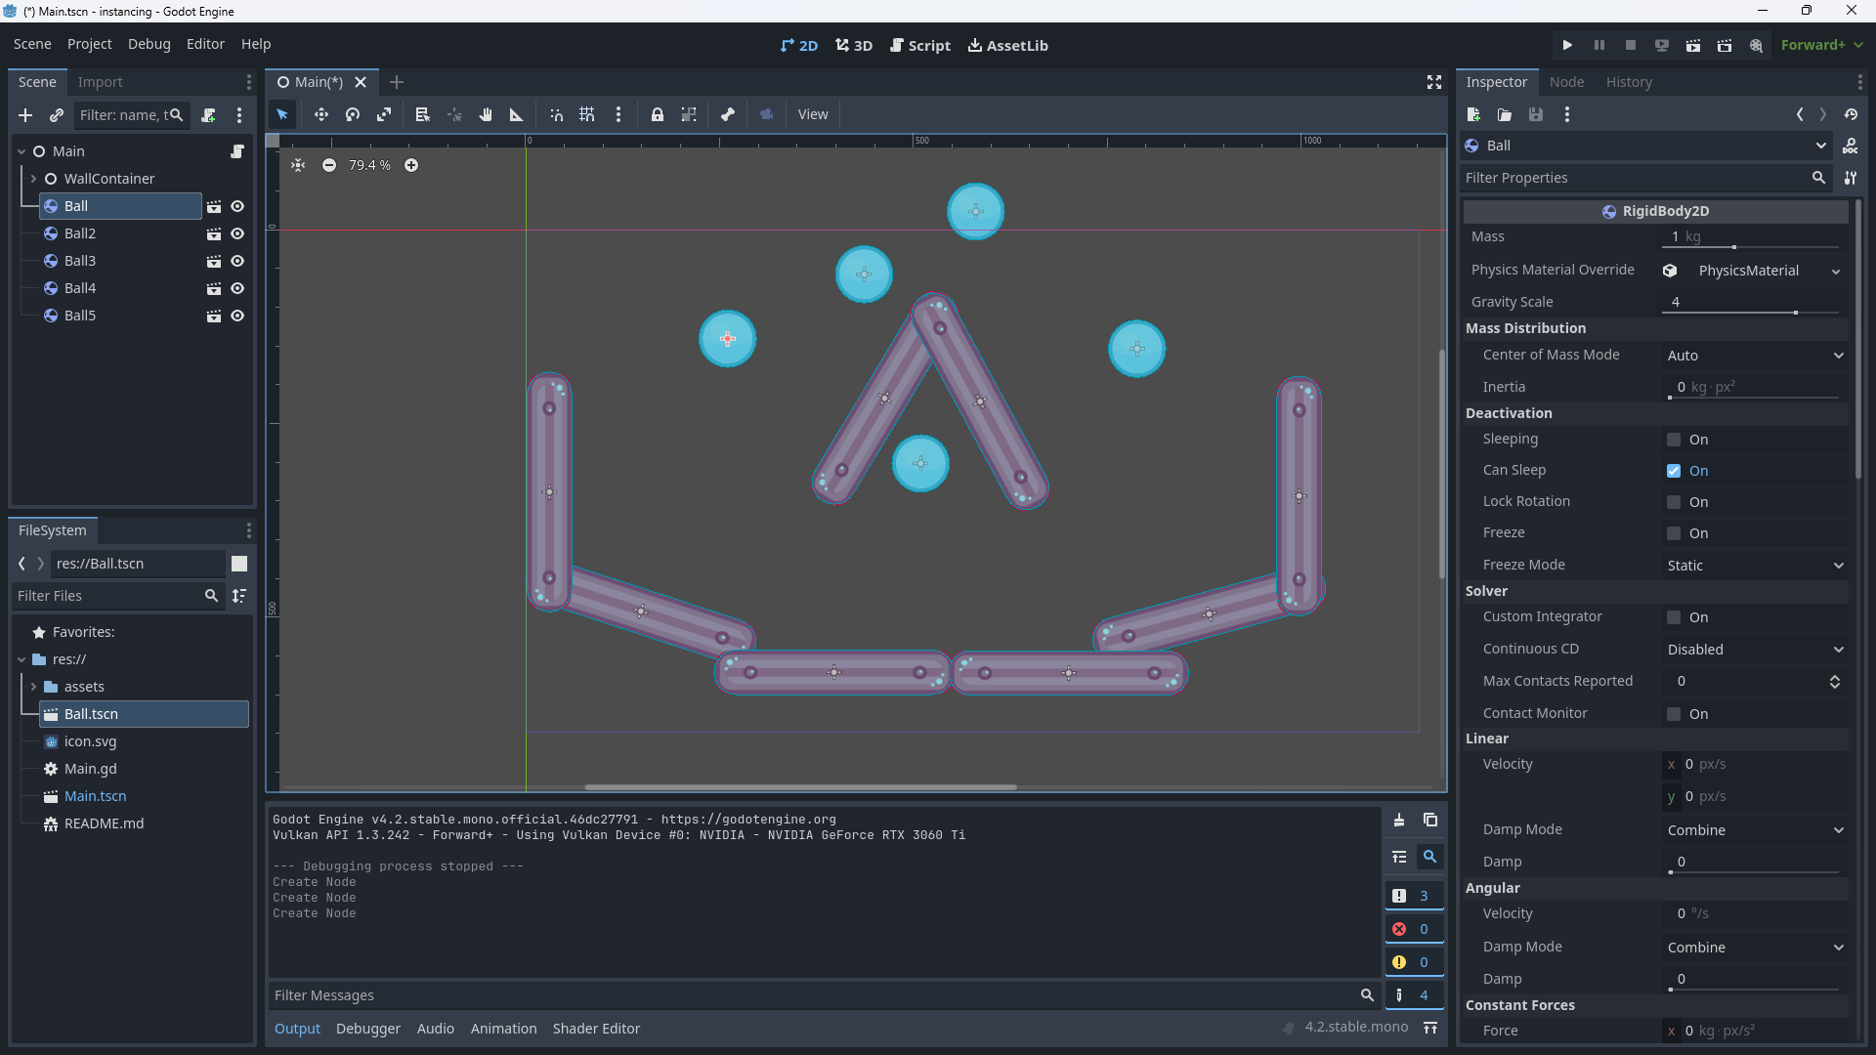Image resolution: width=1876 pixels, height=1055 pixels.
Task: Open the Debugger bottom panel
Action: [x=367, y=1029]
